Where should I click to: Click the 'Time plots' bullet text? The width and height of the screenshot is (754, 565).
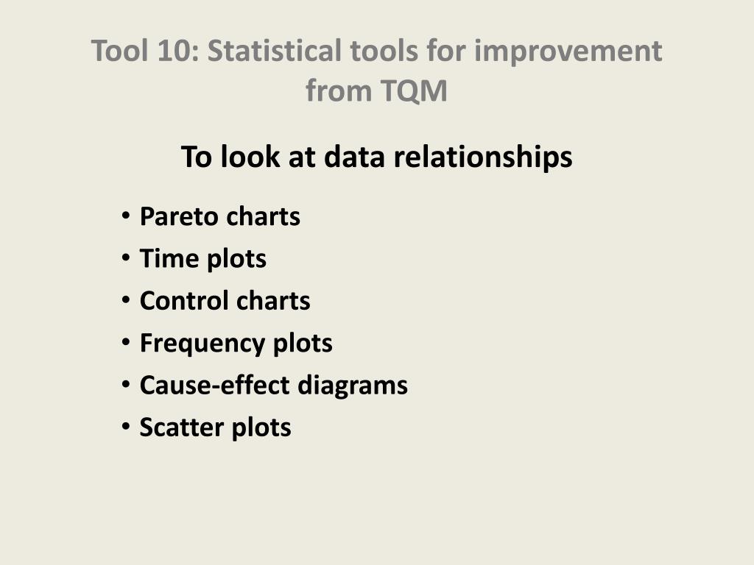point(203,259)
